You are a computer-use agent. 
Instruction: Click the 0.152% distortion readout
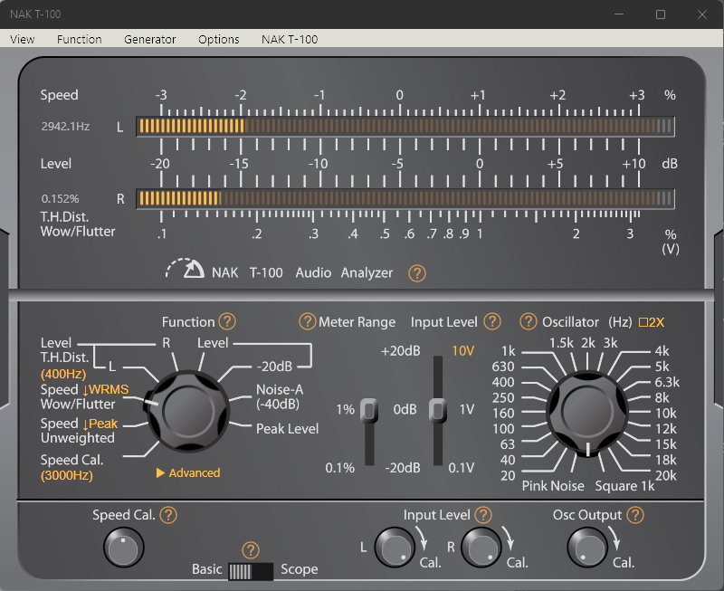click(x=60, y=199)
